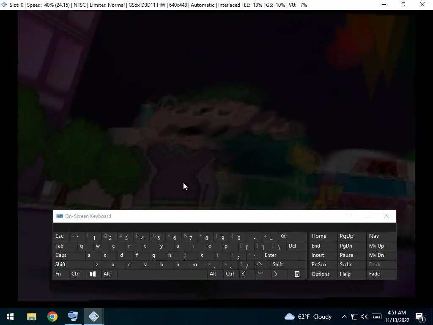
Task: Click the PgDn key
Action: [351, 246]
